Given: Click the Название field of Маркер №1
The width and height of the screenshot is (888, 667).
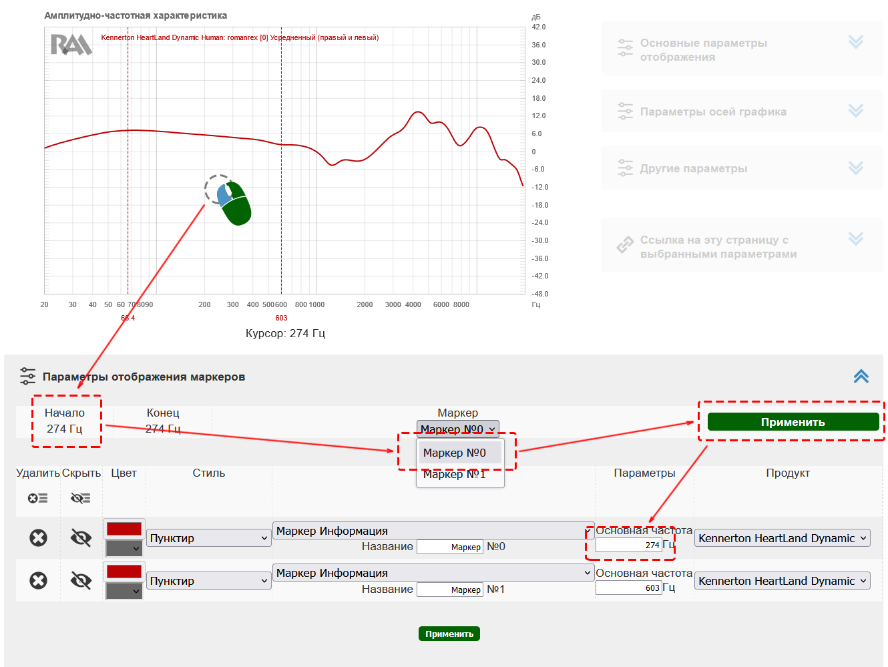Looking at the screenshot, I should coord(449,590).
